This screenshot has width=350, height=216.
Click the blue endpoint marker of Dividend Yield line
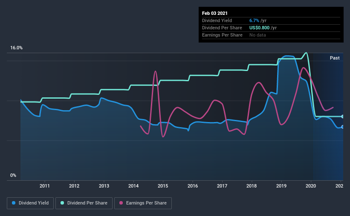[343, 127]
